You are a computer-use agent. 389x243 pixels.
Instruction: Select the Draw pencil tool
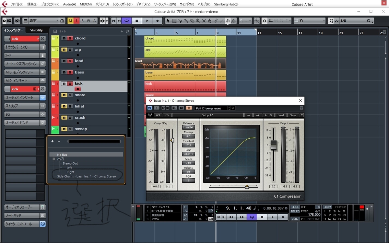click(216, 21)
